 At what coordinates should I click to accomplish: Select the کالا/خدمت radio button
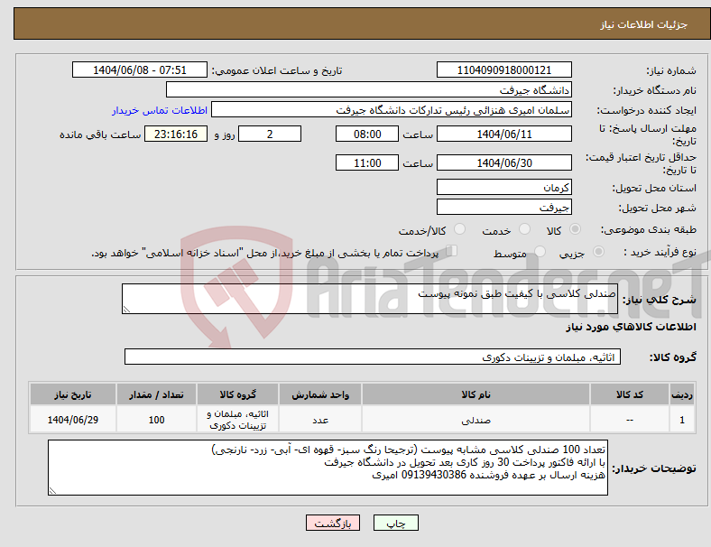460,229
